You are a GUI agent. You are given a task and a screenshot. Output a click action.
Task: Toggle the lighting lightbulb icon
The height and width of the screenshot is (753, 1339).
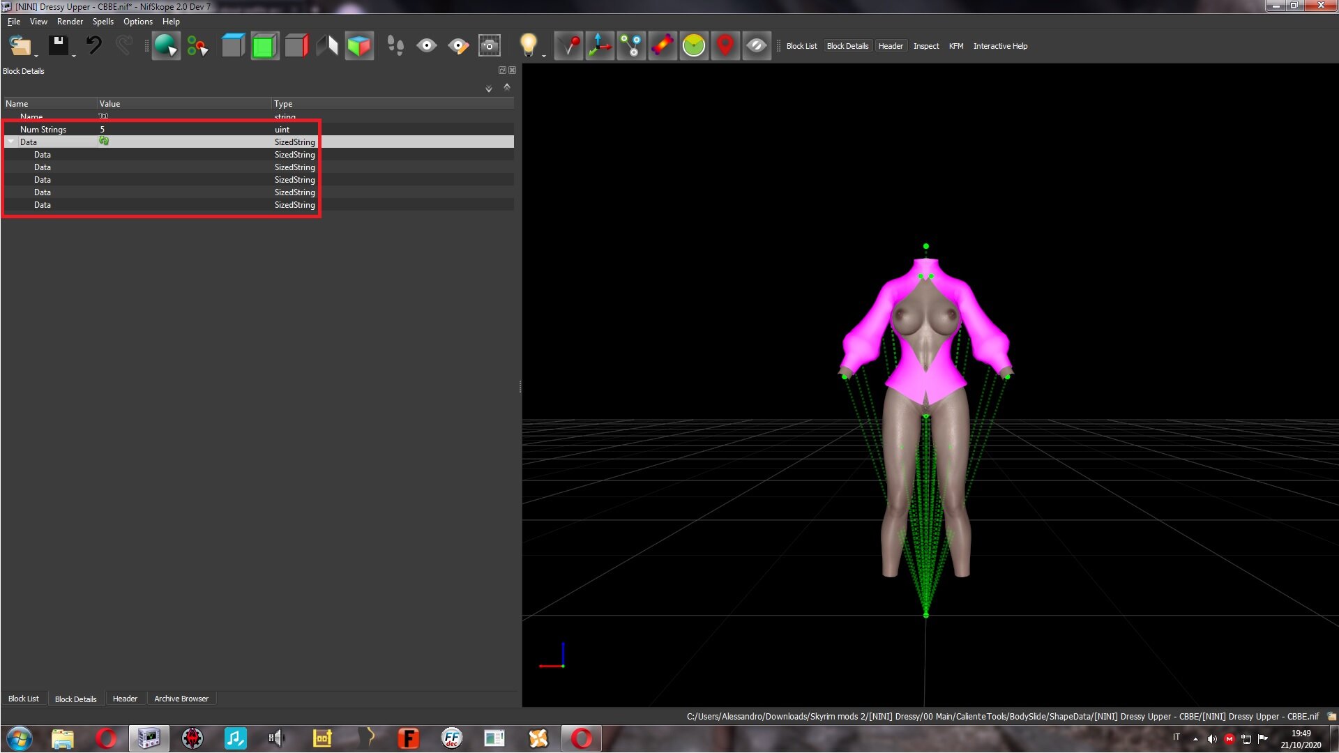coord(528,45)
